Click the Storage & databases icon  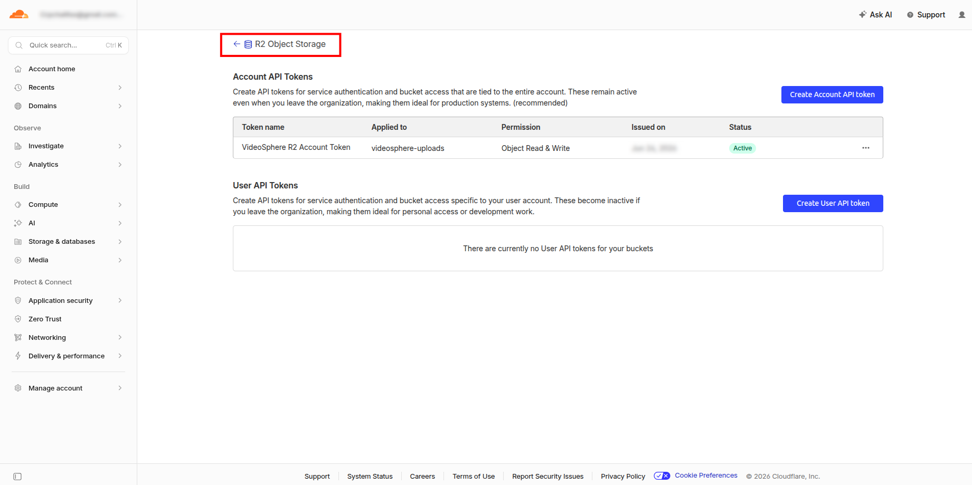18,242
